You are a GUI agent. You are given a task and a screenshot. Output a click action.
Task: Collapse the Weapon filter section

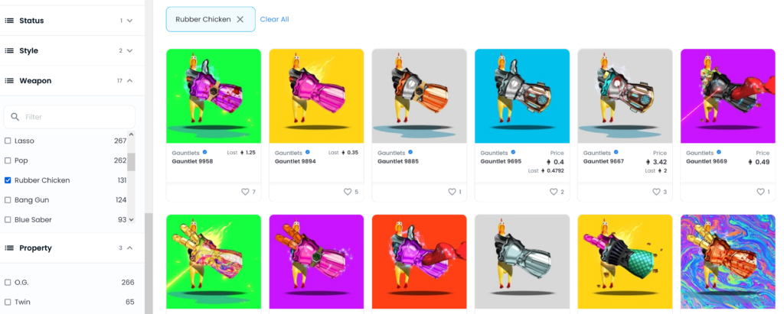tap(130, 81)
